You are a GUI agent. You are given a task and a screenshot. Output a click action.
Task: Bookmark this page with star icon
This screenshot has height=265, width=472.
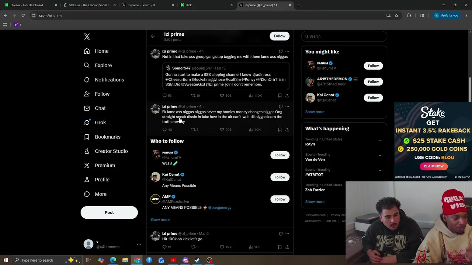pos(396,15)
